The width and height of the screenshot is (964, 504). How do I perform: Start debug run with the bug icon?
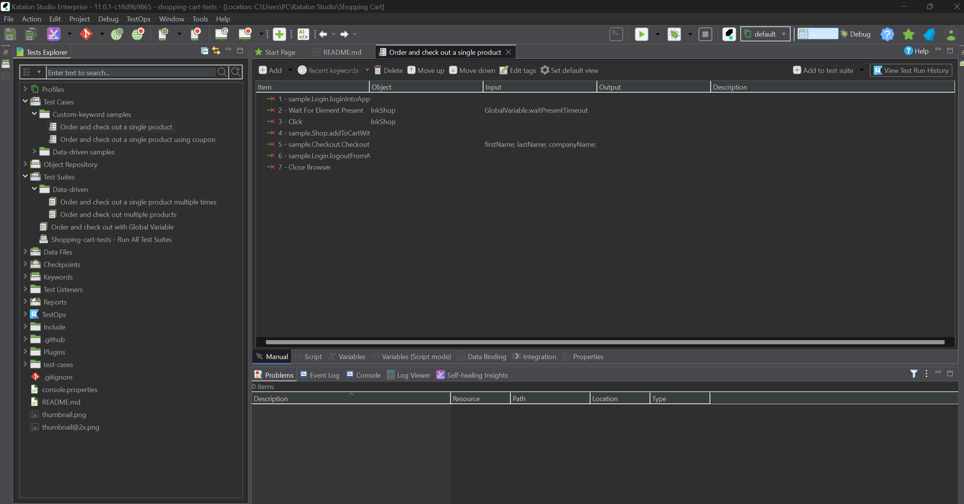click(x=674, y=34)
